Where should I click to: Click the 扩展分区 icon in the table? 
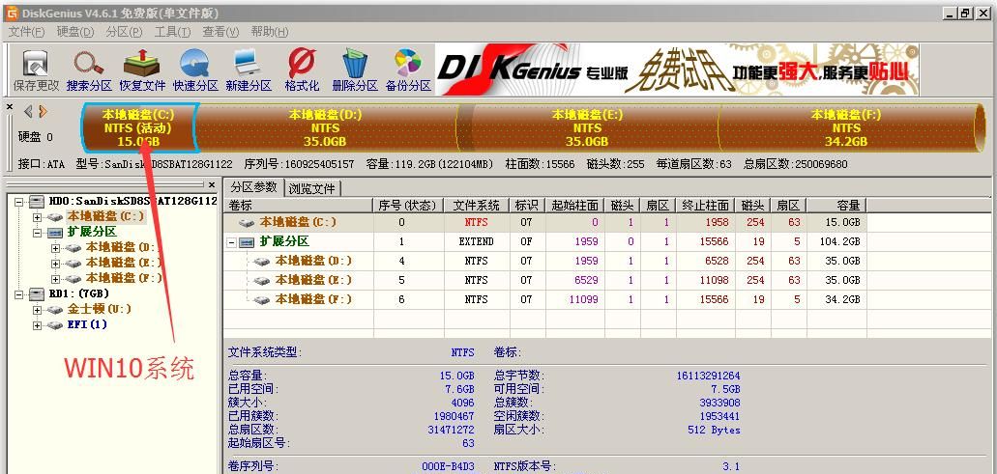point(247,242)
